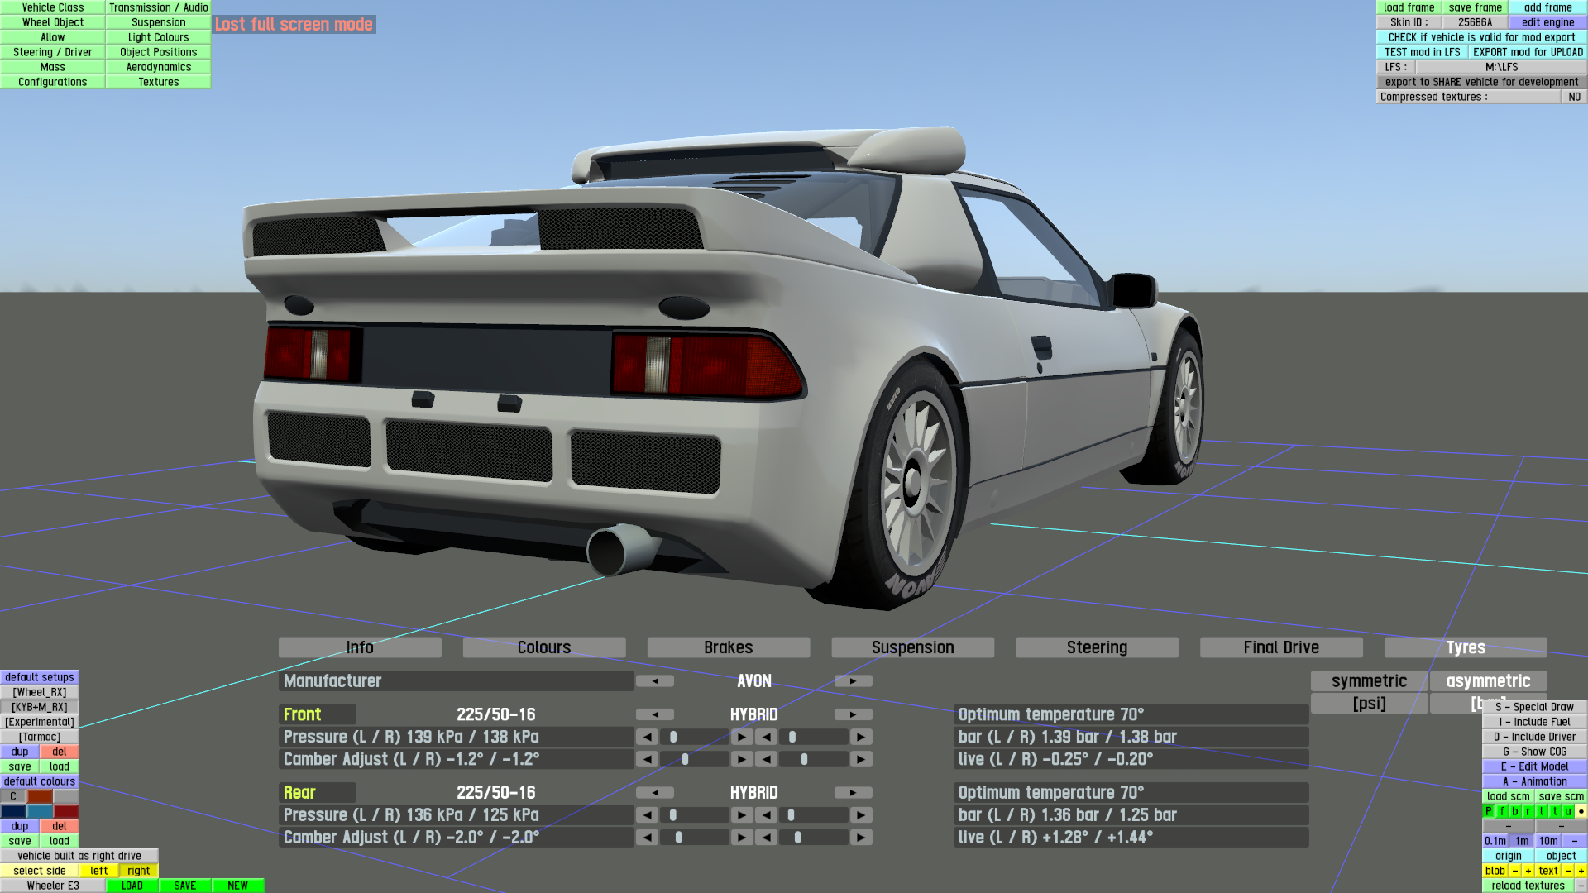Click next front tyre type arrow after HYBRID

[x=853, y=714]
